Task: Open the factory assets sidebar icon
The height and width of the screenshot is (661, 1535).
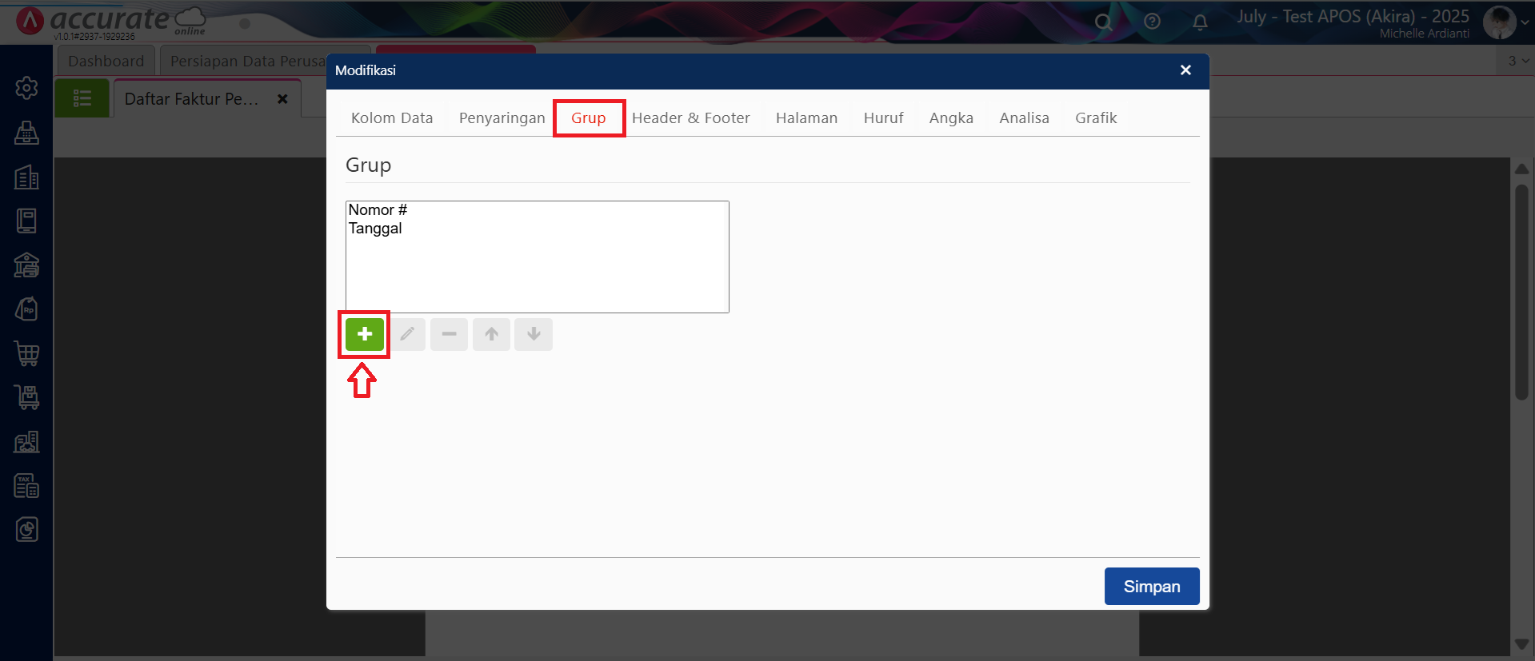Action: click(26, 441)
